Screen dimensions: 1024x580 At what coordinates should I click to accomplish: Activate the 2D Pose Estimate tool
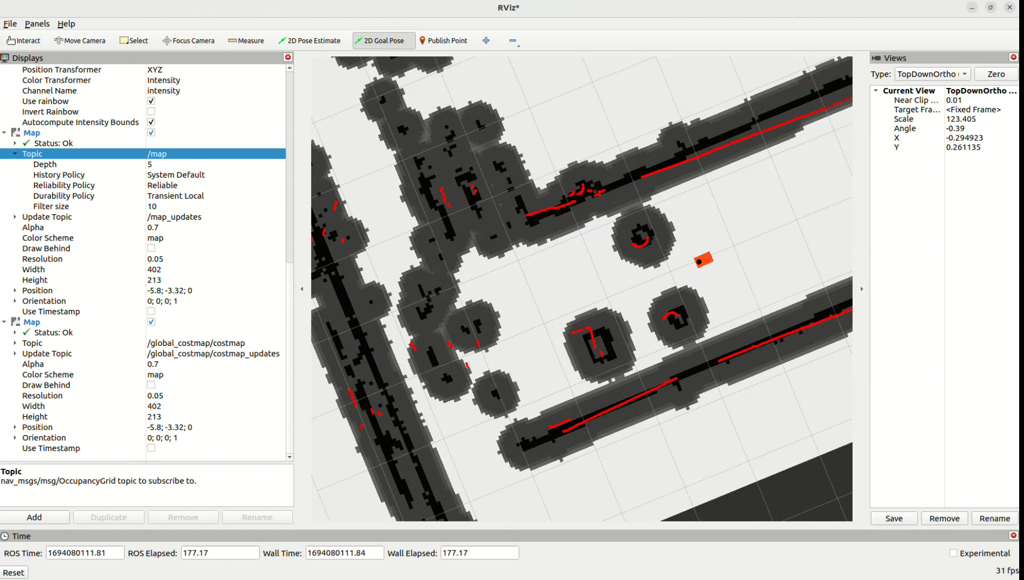click(x=309, y=40)
